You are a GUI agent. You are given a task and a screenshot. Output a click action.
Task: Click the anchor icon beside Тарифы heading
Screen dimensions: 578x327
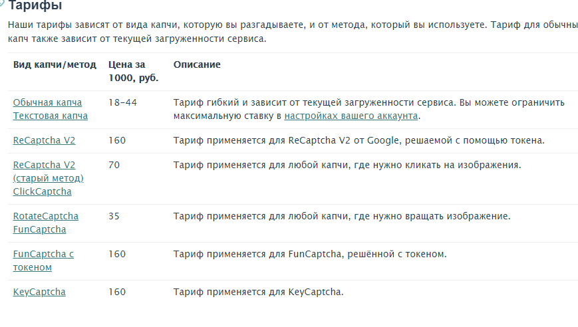2,4
